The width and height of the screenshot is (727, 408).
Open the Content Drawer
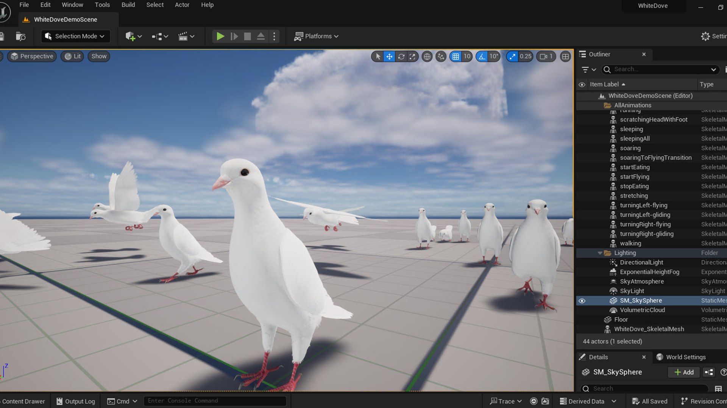[23, 401]
